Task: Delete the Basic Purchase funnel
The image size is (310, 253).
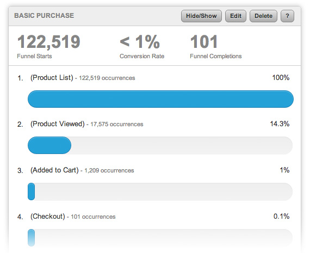Action: (263, 16)
